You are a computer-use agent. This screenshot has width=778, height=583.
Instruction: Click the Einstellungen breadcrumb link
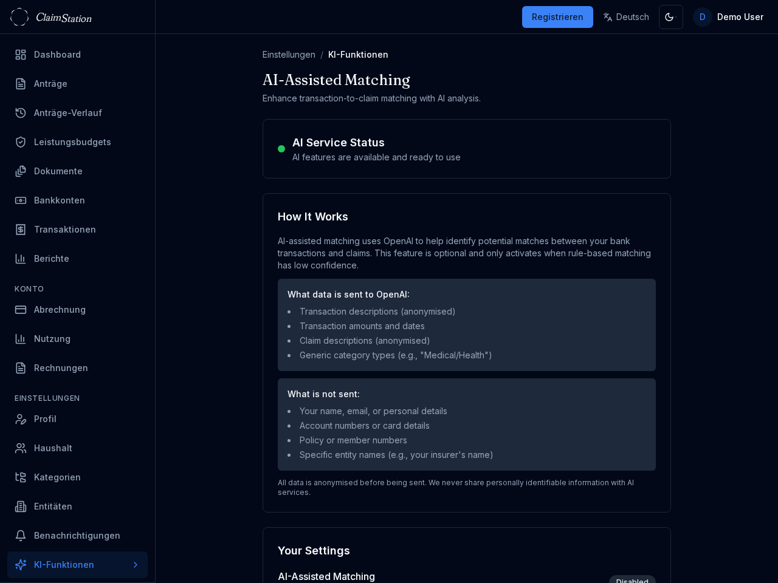click(x=289, y=55)
